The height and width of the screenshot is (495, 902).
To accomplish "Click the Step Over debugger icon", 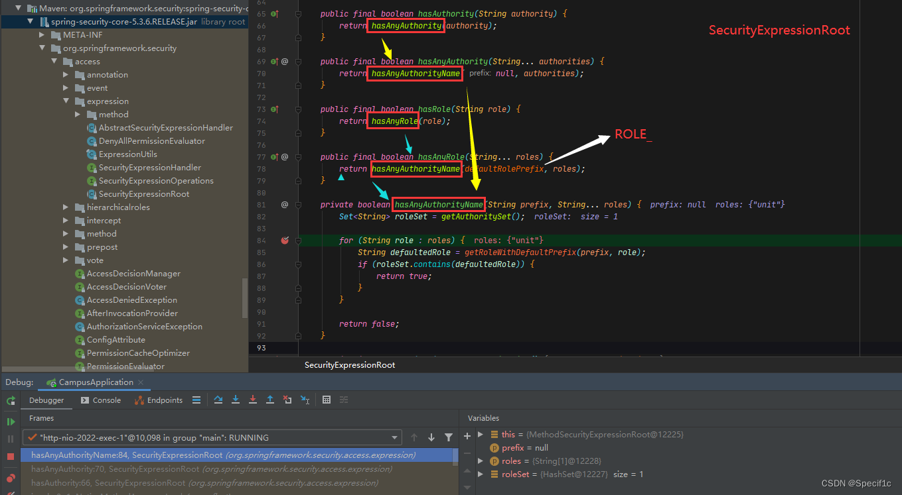I will [x=218, y=400].
